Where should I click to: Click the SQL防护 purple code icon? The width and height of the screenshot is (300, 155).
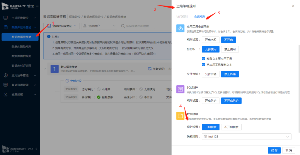pos(180,89)
